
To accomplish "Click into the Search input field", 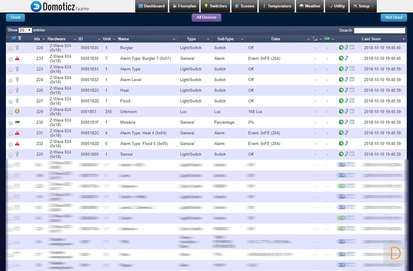I will [379, 30].
